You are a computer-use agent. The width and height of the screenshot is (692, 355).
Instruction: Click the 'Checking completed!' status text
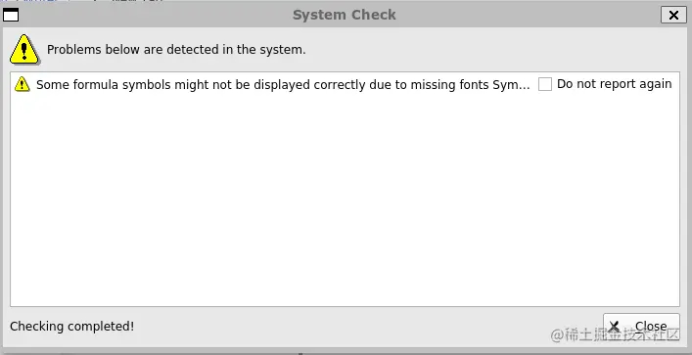pos(71,327)
